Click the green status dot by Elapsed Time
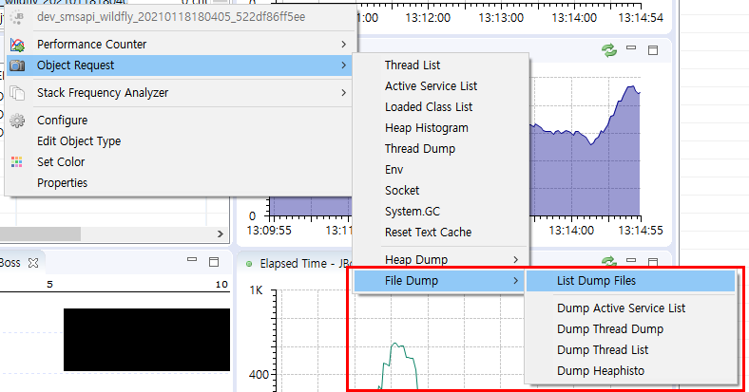Viewport: 749px width, 392px height. (x=249, y=264)
